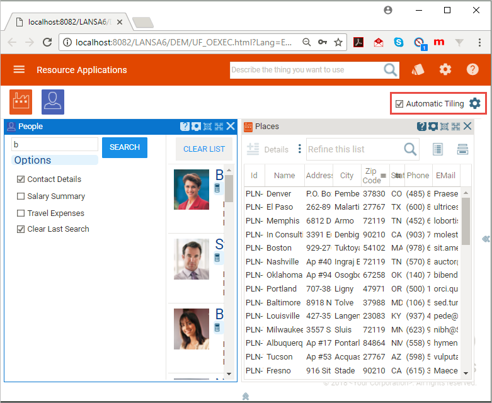492x403 pixels.
Task: Sort by the EMail column header
Action: click(445, 175)
